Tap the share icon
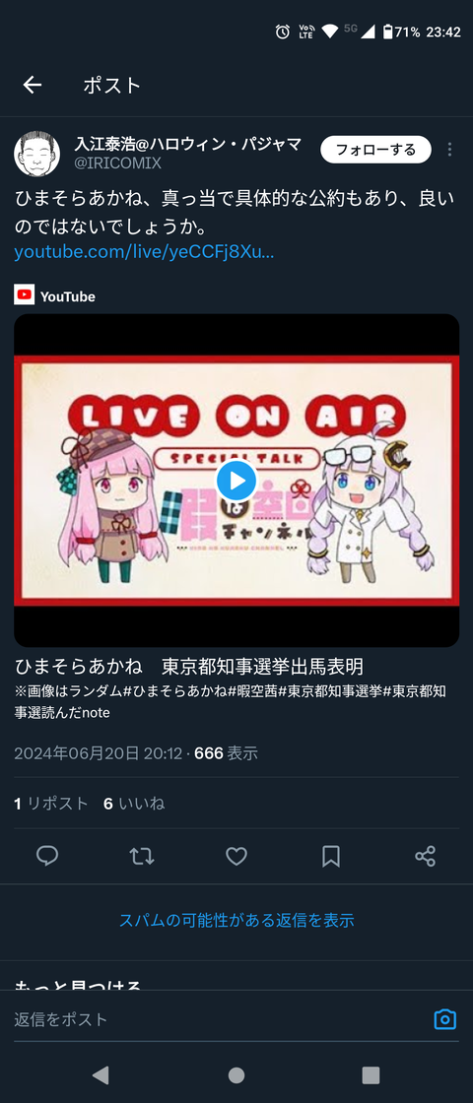473x1103 pixels. click(425, 856)
